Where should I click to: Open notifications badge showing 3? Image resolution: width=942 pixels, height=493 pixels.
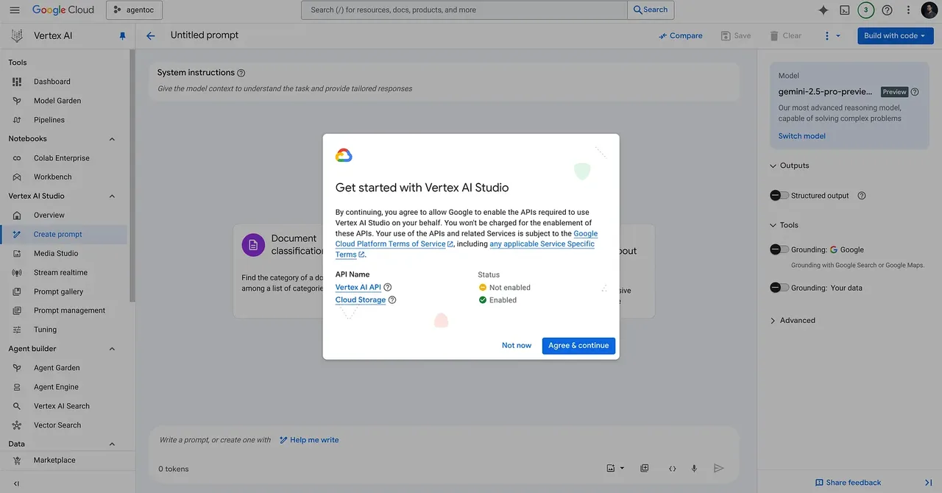(866, 10)
